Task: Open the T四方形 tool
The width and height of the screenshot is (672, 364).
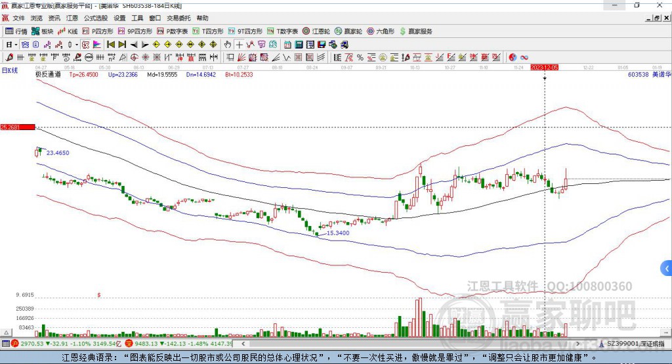Action: [x=208, y=32]
